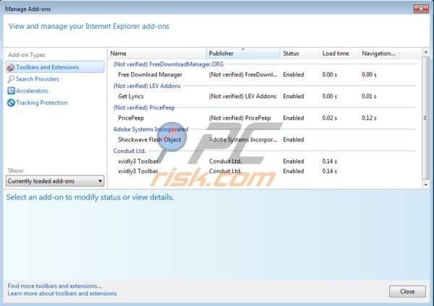
Task: Click scrollbar up arrow in add-on list
Action: pos(426,52)
